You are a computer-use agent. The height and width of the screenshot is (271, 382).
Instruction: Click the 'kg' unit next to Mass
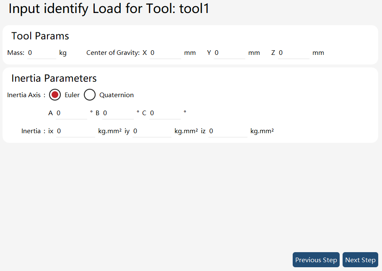(x=63, y=53)
